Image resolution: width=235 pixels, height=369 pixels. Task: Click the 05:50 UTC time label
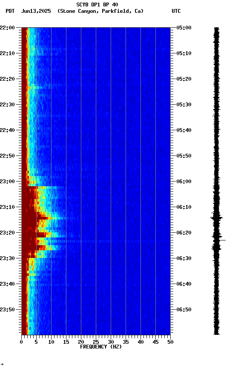pos(184,156)
